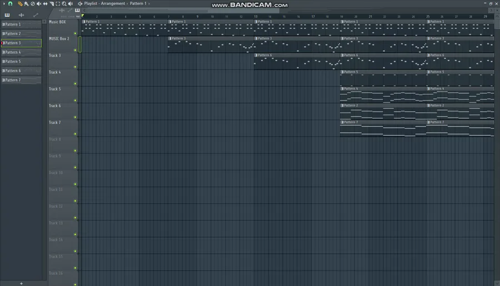Mute the MUSIC Box 2 track
Screen dimensions: 500x286
coord(75,50)
